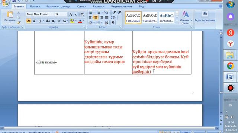Viewport: 238px width, 133px height.
Task: Expand highlight color dropdown arrow
Action: click(x=76, y=21)
